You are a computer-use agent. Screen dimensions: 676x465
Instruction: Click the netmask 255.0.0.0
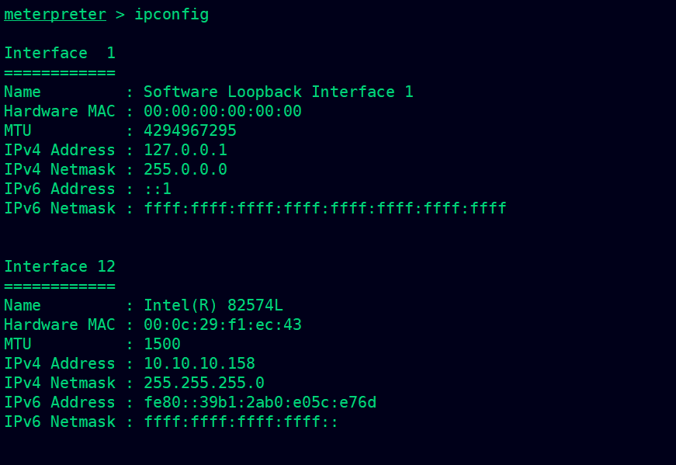tap(185, 169)
